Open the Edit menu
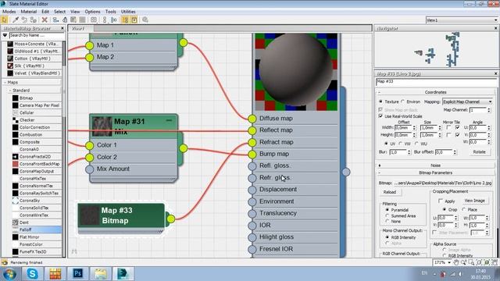500x281 pixels. [45, 12]
